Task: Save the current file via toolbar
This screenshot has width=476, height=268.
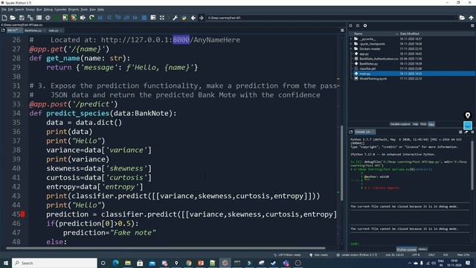Action: 22,18
